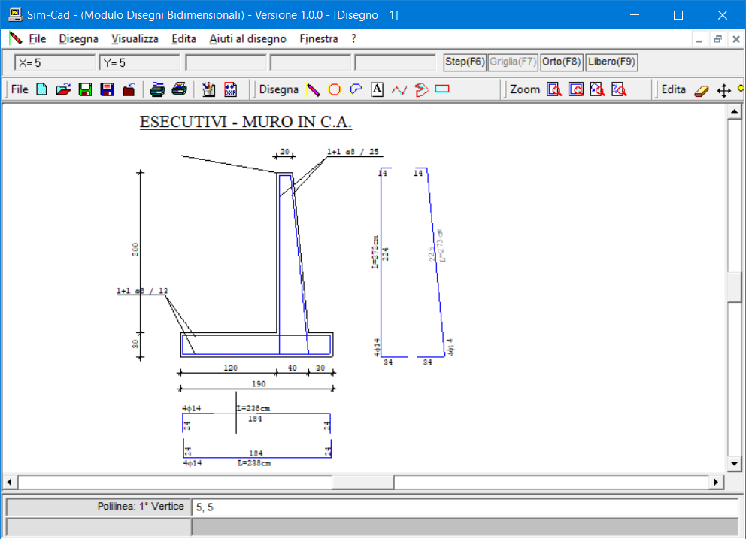The width and height of the screenshot is (746, 539).
Task: Select the move tool with four-way arrows
Action: point(723,90)
